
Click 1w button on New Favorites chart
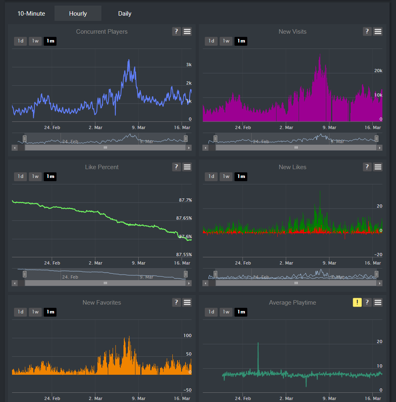pos(35,312)
